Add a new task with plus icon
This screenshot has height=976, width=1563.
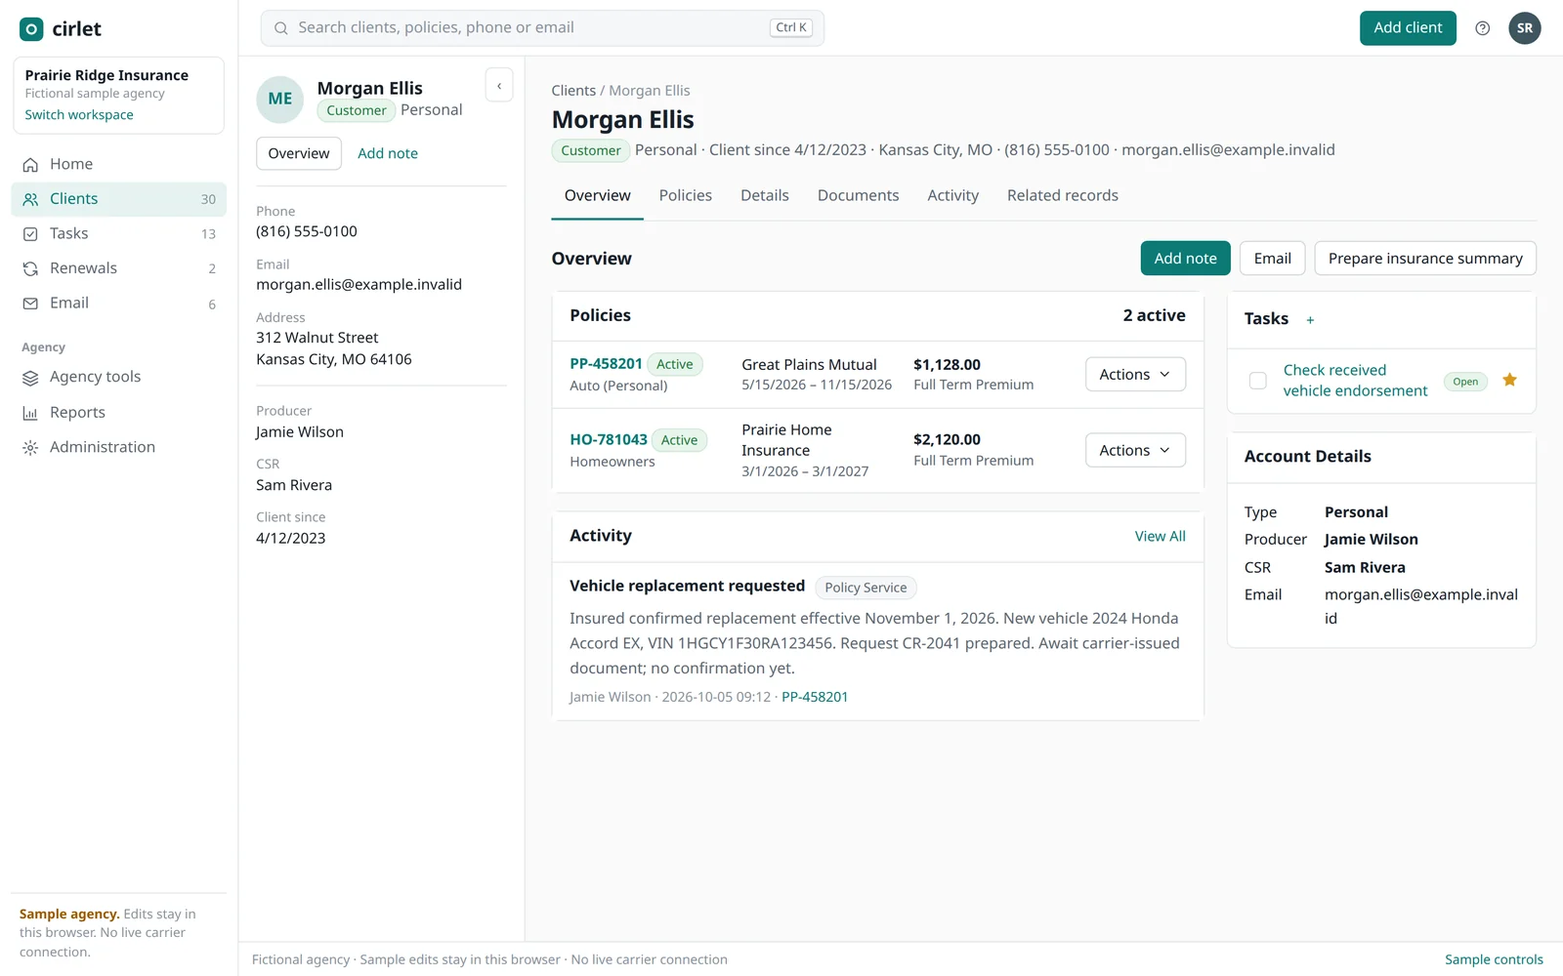1310,320
